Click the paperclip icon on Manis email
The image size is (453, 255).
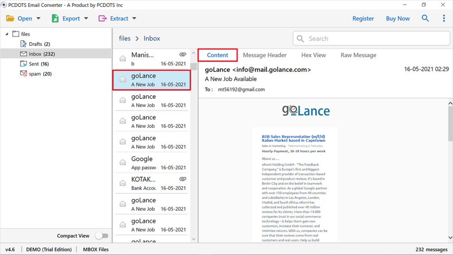coord(183,54)
